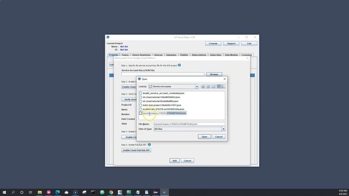The height and width of the screenshot is (196, 349).
Task: Open File Explorer from the taskbar
Action: tap(40, 192)
